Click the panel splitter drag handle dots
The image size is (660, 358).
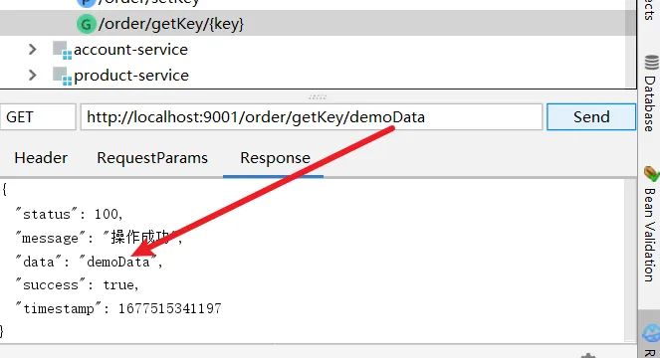pos(318,96)
